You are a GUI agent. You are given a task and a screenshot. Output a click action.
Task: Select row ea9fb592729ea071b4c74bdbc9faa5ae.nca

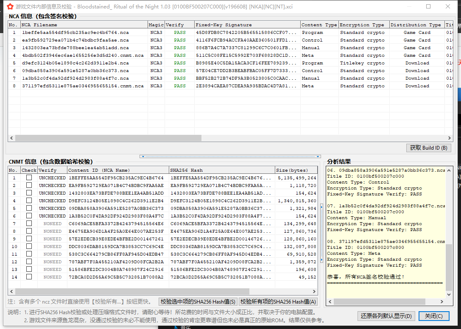[231, 40]
